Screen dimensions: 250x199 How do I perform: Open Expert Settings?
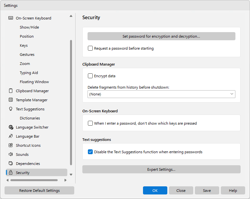tap(161, 169)
